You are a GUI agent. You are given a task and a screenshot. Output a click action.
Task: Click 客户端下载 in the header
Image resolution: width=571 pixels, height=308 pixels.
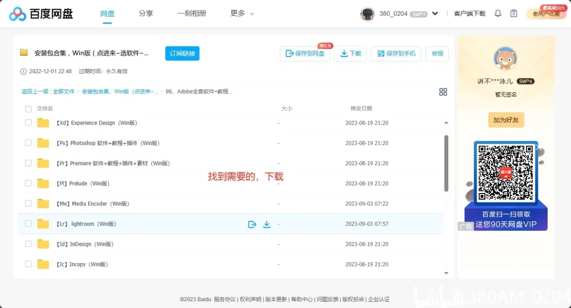click(x=470, y=13)
